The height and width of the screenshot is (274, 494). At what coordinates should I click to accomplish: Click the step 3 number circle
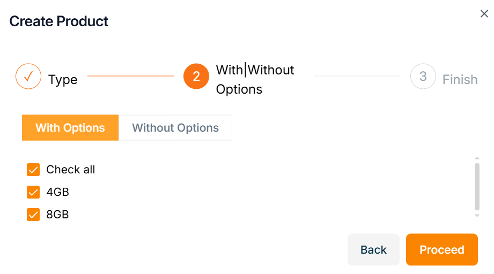(423, 77)
